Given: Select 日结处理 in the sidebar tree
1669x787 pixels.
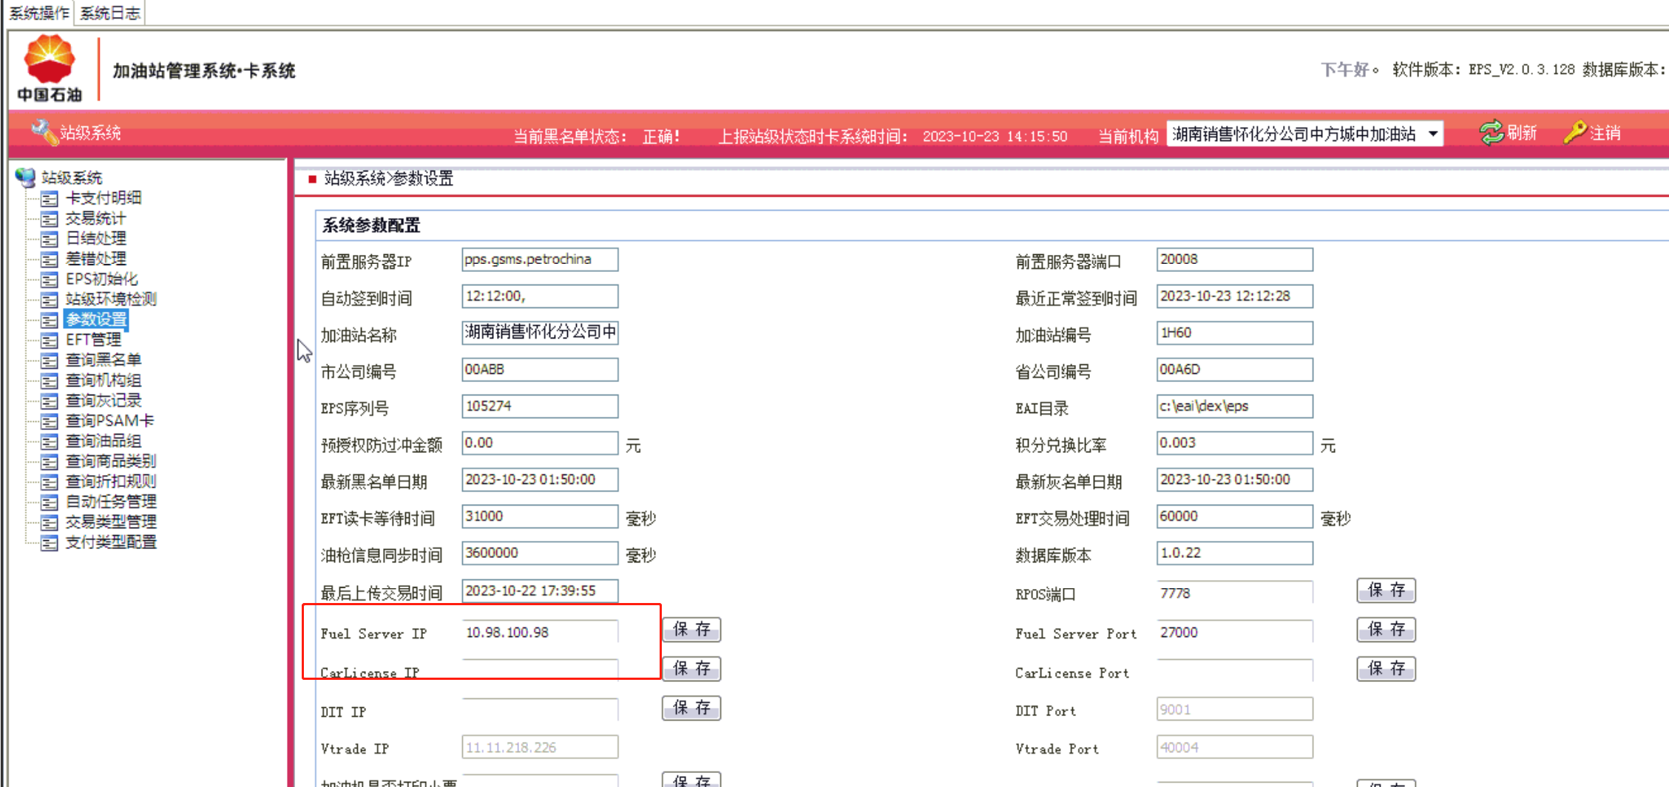Looking at the screenshot, I should click(96, 239).
